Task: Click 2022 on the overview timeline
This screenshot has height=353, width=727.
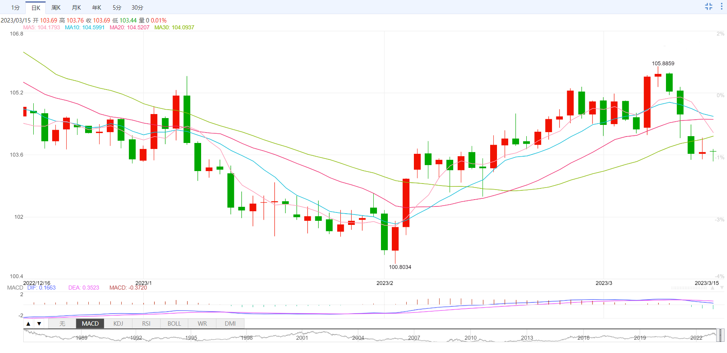Action: click(696, 338)
